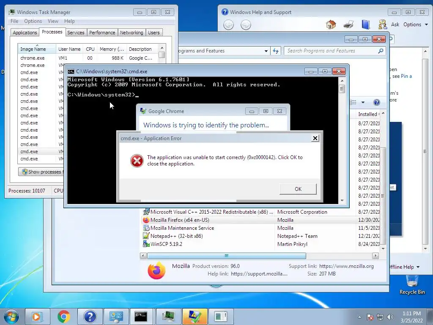This screenshot has width=433, height=325.
Task: Open address bar dropdown in Programs and Features
Action: 266,51
